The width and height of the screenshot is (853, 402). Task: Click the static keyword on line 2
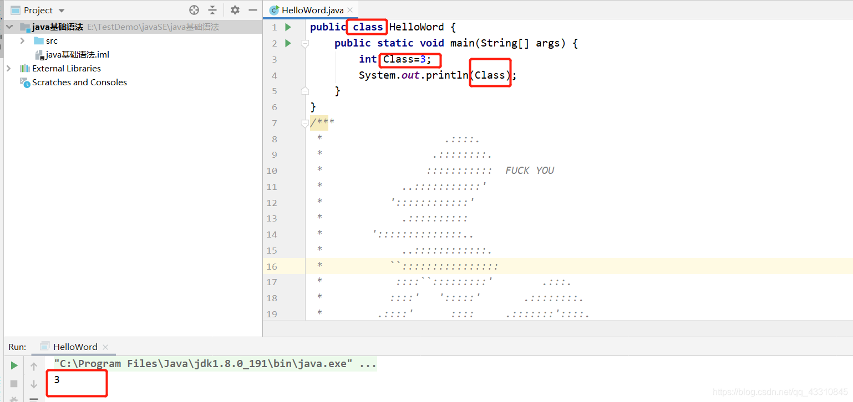(x=395, y=43)
